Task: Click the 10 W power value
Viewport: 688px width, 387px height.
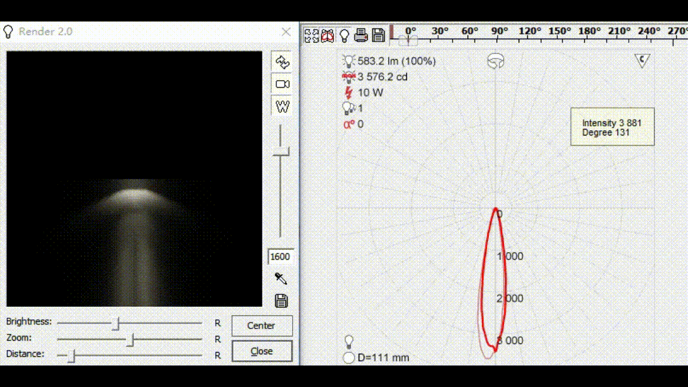Action: 370,92
